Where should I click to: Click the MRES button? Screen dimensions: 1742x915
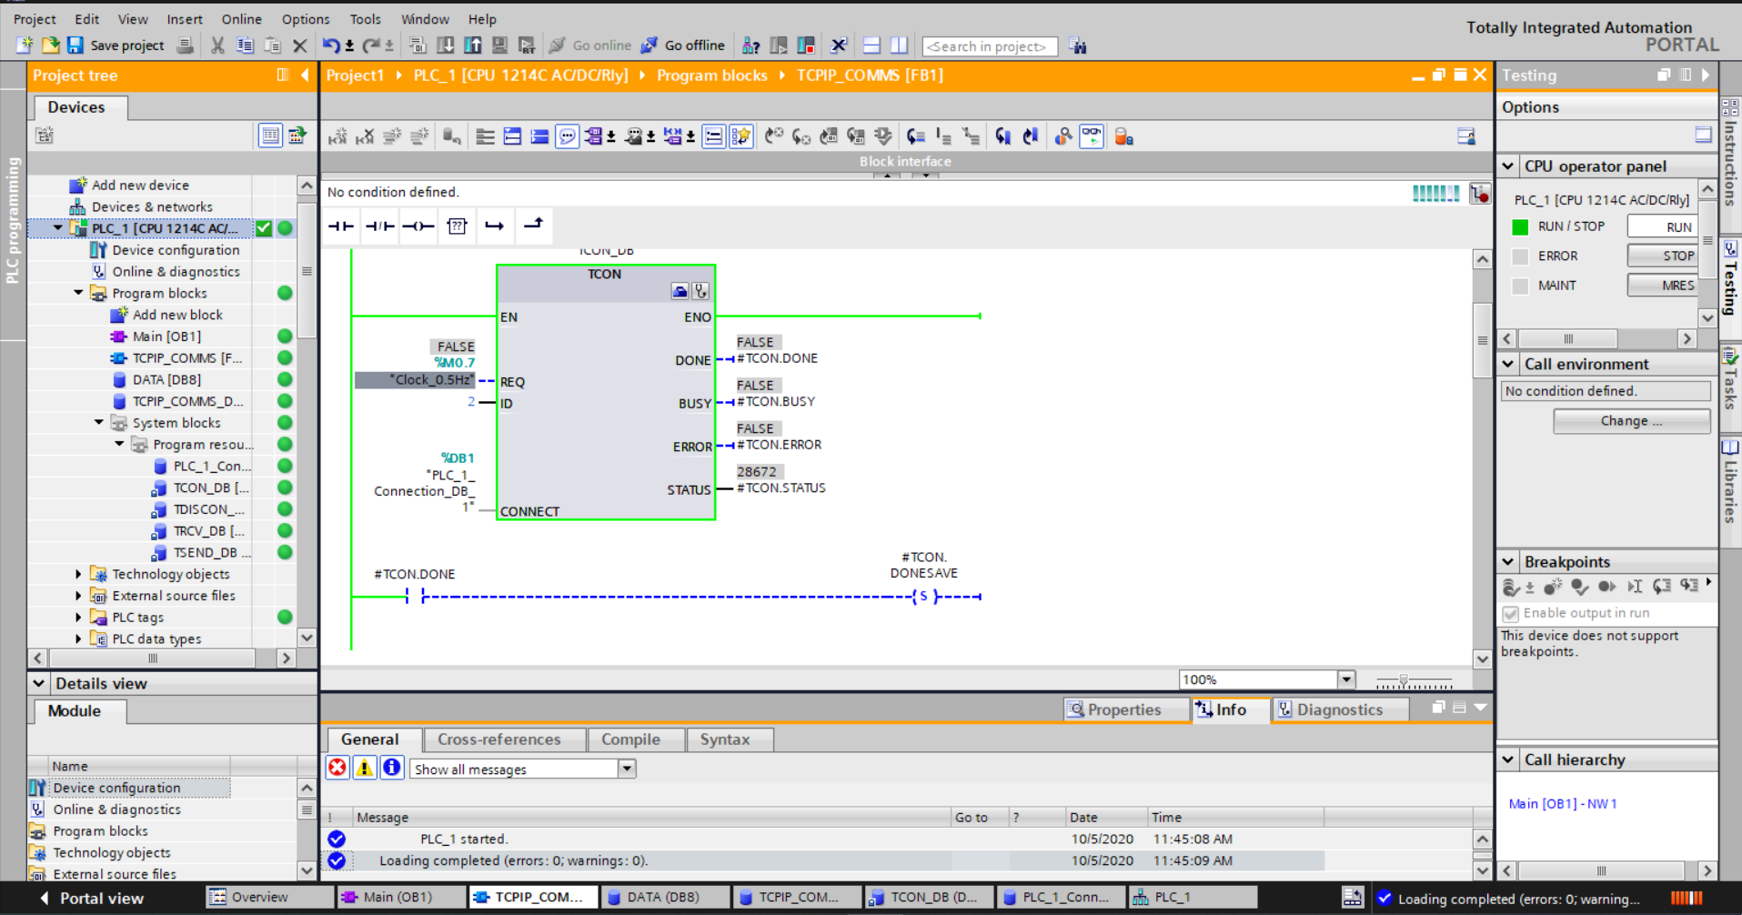pos(1664,285)
